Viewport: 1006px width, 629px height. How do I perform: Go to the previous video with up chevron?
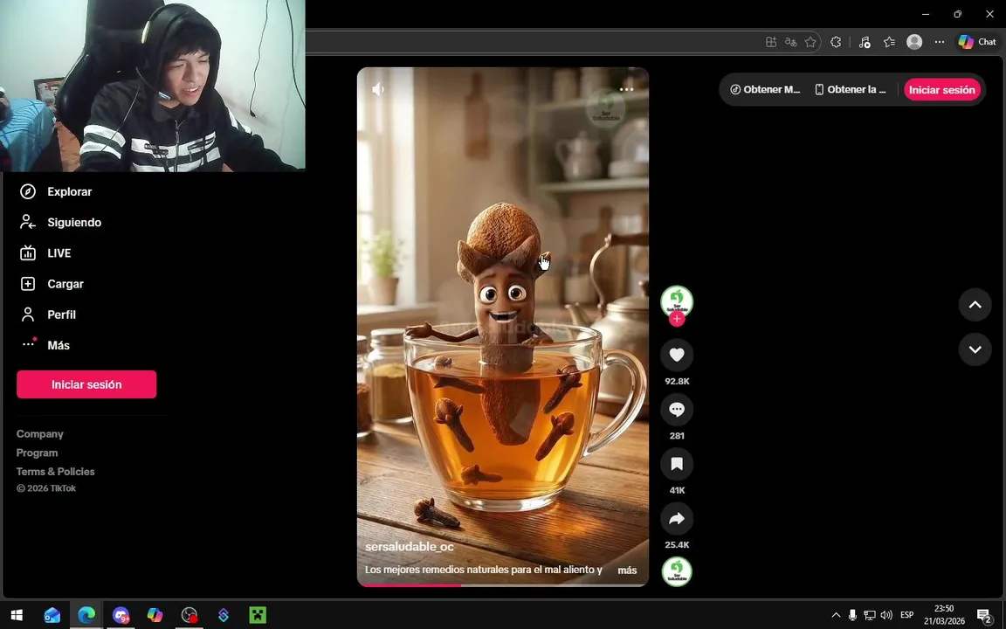(x=975, y=305)
